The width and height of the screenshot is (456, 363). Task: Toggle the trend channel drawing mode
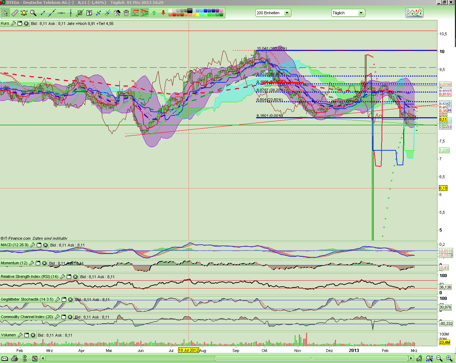click(x=135, y=13)
